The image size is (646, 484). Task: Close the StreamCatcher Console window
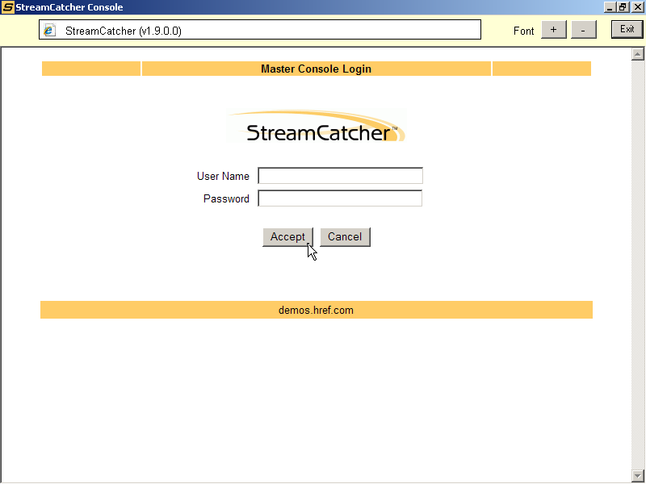[637, 7]
